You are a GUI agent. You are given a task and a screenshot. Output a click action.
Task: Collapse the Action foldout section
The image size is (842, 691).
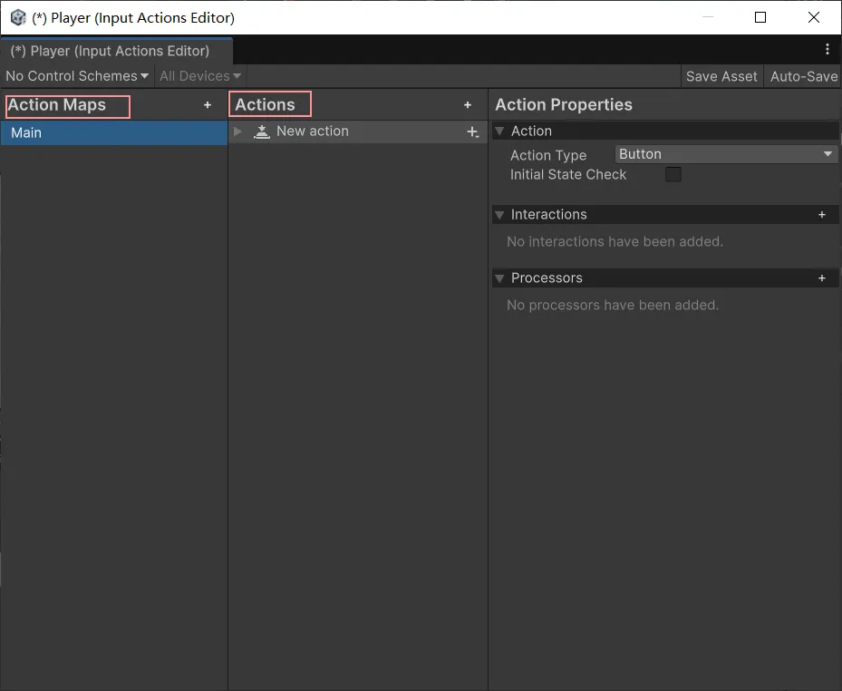[499, 131]
